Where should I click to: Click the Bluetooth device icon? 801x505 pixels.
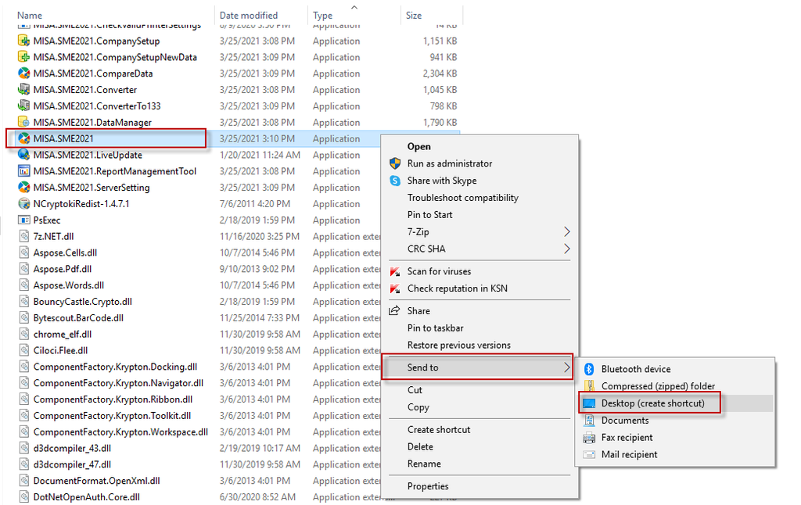(589, 369)
